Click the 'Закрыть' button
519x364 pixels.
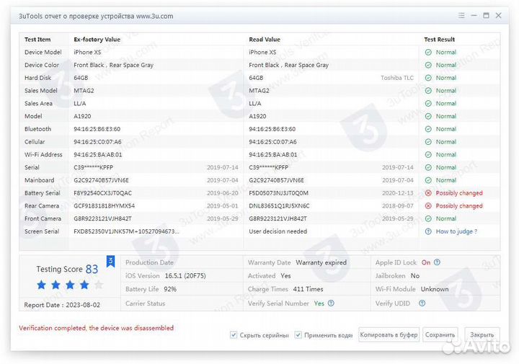[x=482, y=335]
